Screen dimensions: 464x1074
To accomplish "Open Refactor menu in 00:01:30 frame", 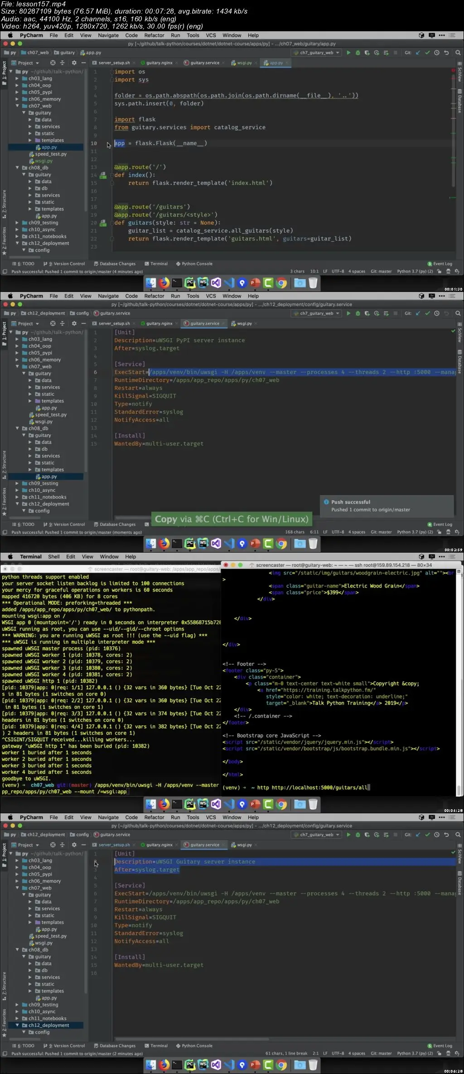I will pyautogui.click(x=154, y=35).
